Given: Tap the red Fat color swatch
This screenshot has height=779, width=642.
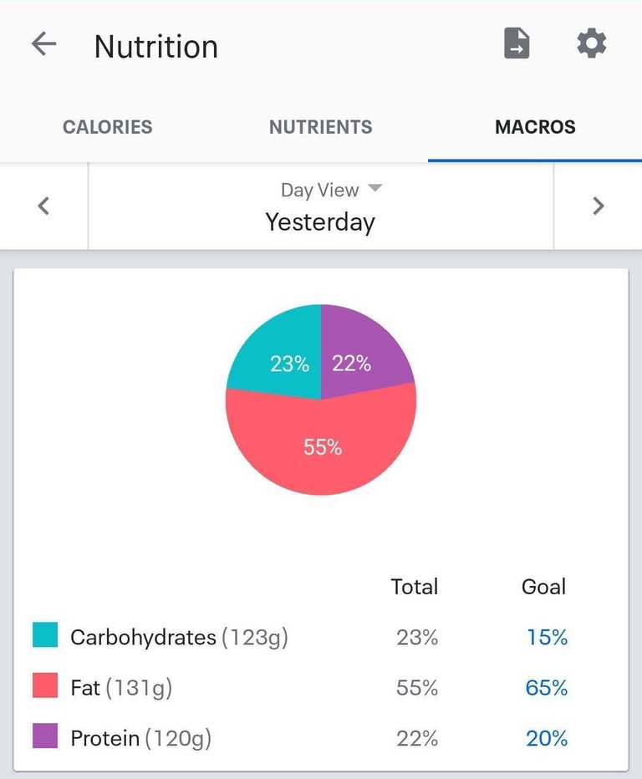Looking at the screenshot, I should pyautogui.click(x=45, y=686).
